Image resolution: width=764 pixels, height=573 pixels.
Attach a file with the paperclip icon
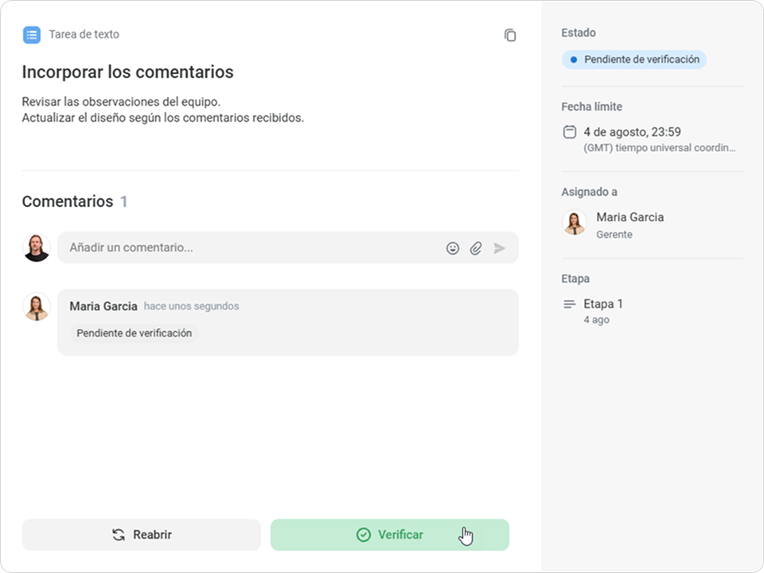[476, 248]
